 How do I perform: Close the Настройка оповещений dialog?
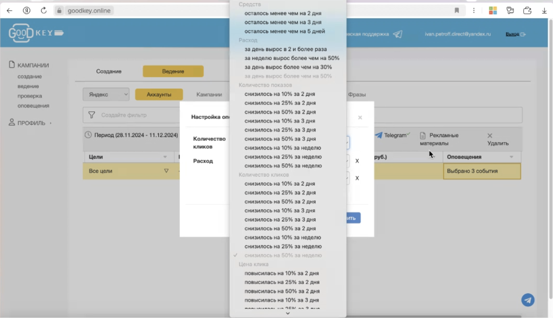click(x=360, y=117)
